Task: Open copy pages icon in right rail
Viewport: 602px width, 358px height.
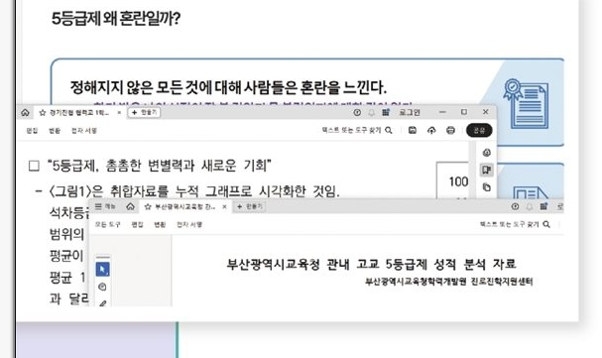Action: 486,187
